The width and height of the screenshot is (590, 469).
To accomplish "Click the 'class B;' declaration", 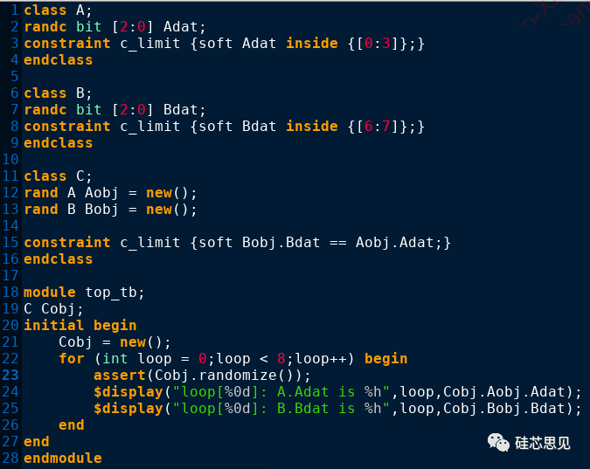I will [x=58, y=93].
